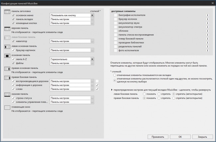Click the плавающее окно layout icon
216x142 pixels.
(x=7, y=107)
